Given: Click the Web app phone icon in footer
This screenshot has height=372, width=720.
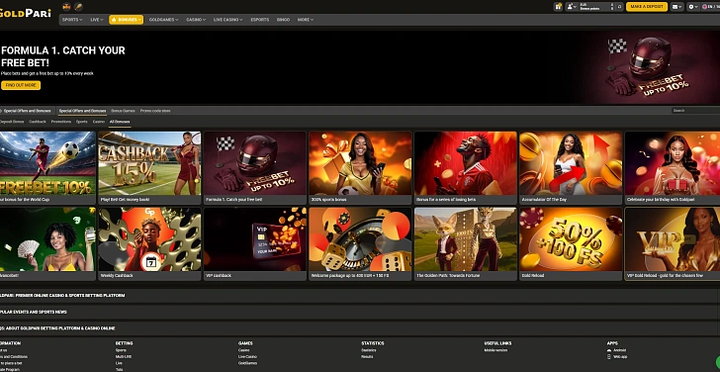Looking at the screenshot, I should (609, 356).
